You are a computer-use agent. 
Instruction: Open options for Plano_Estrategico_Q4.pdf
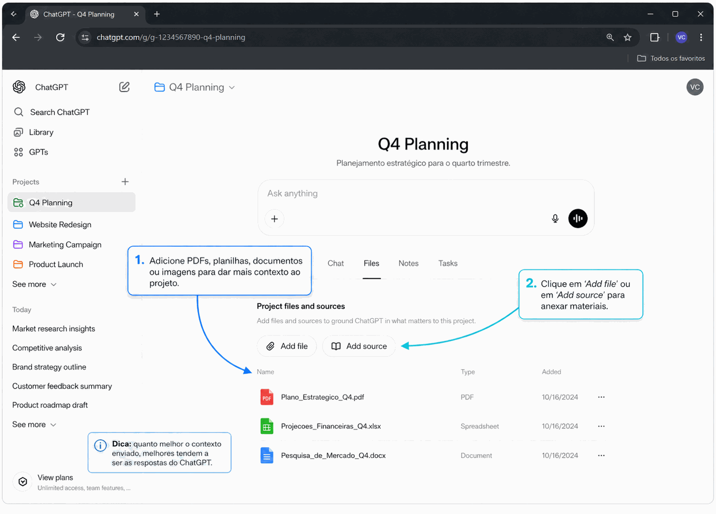pos(601,397)
